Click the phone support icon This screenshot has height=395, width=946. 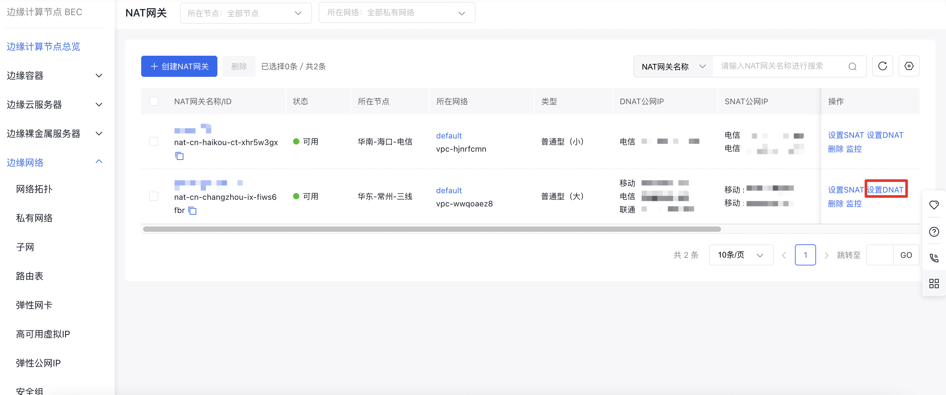[x=934, y=258]
